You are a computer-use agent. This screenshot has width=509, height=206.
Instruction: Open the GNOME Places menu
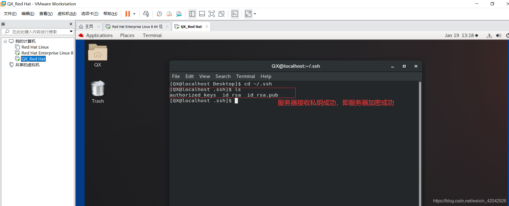coord(127,35)
